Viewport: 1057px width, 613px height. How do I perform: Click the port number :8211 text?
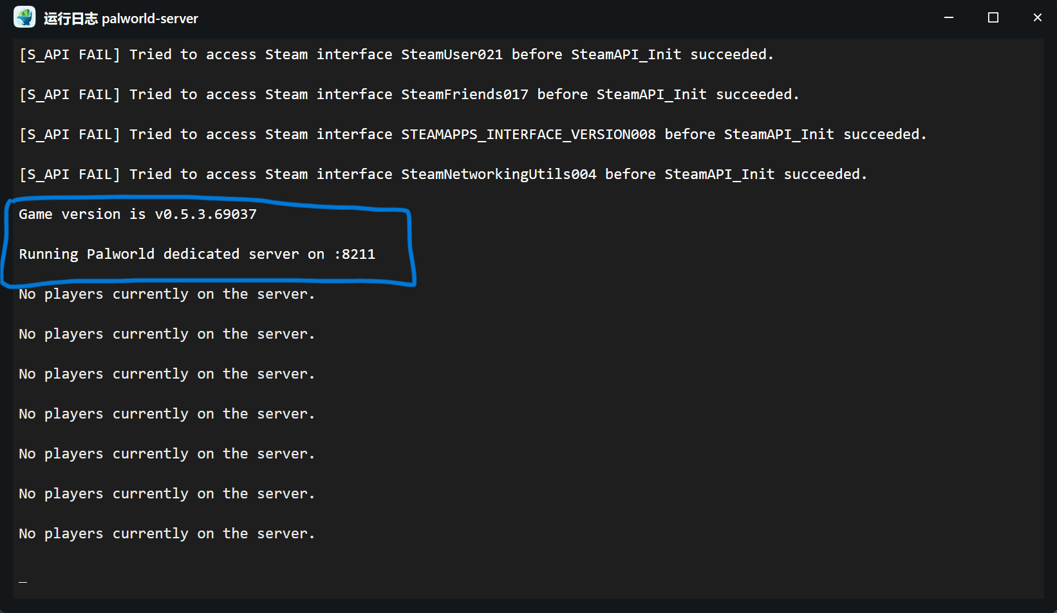pyautogui.click(x=355, y=254)
